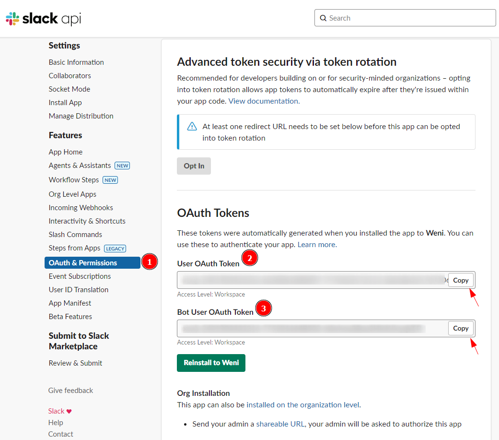Click the heart icon beside Slack
499x440 pixels.
(69, 411)
